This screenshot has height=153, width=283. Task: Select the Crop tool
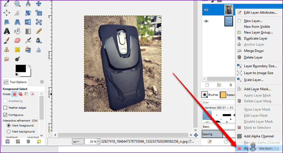click(17, 13)
